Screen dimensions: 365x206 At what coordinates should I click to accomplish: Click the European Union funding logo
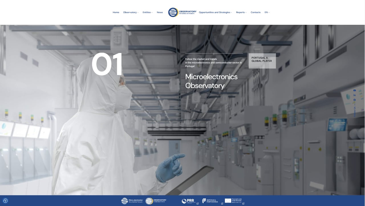233,201
